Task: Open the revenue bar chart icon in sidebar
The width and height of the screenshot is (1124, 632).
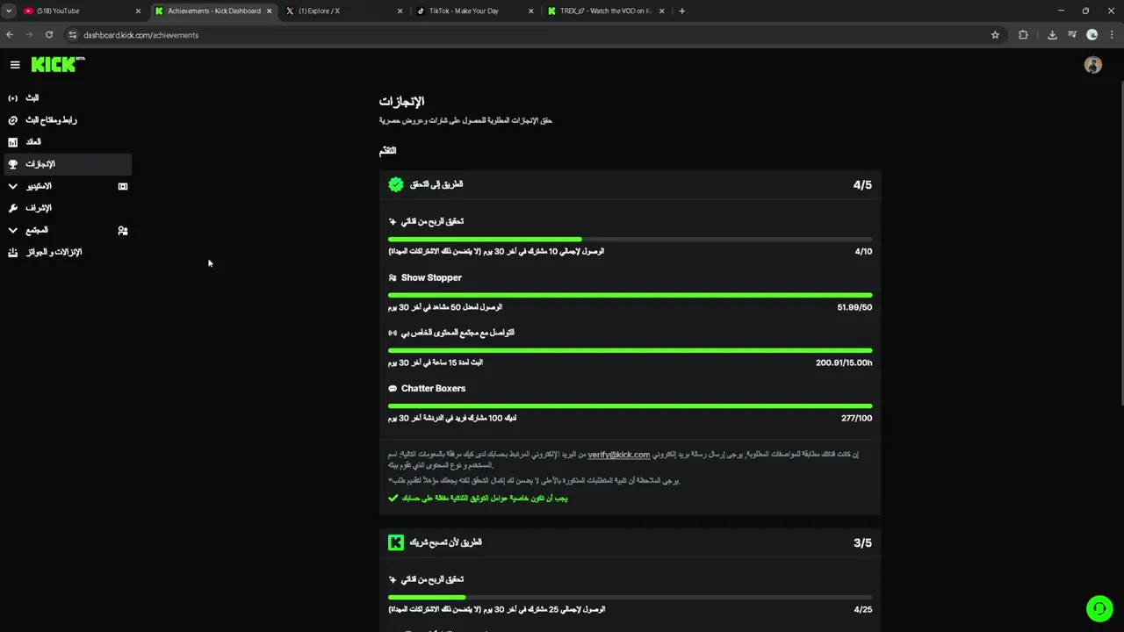Action: [x=12, y=142]
